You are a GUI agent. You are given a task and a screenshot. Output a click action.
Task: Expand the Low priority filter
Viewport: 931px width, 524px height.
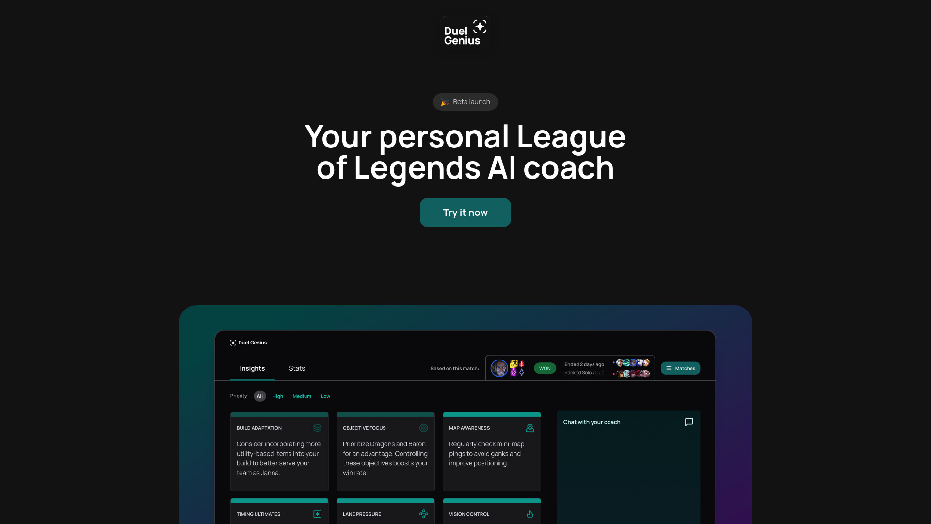(325, 396)
